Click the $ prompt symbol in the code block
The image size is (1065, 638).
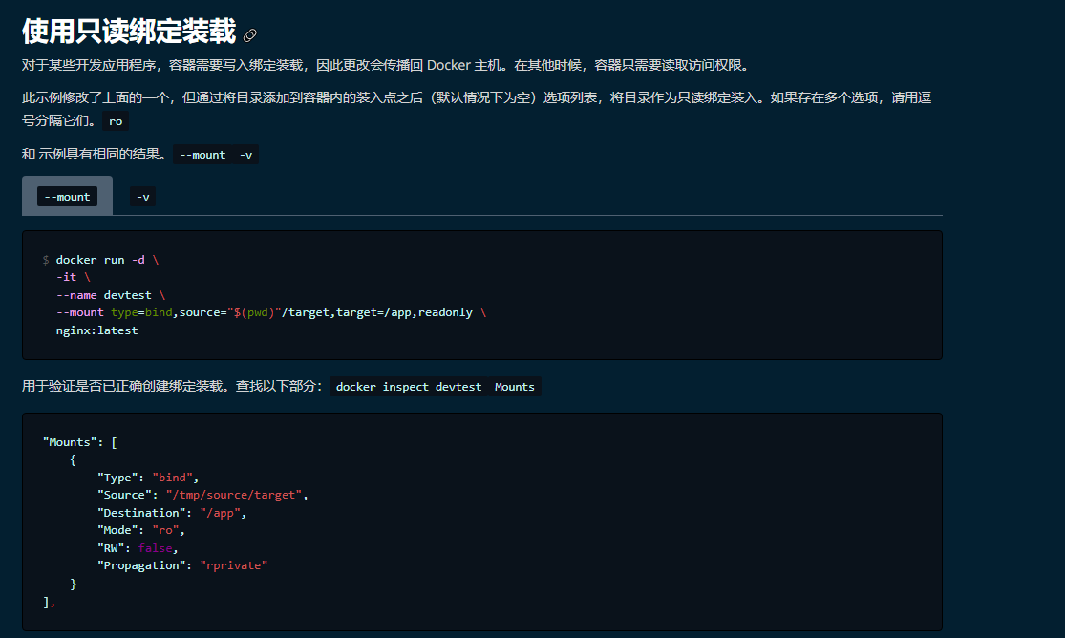pos(44,259)
